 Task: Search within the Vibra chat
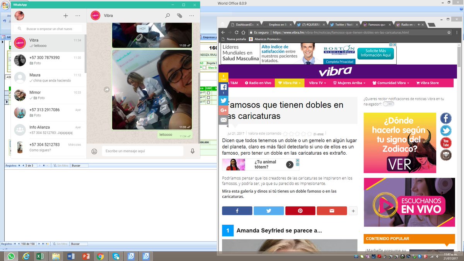click(x=167, y=16)
